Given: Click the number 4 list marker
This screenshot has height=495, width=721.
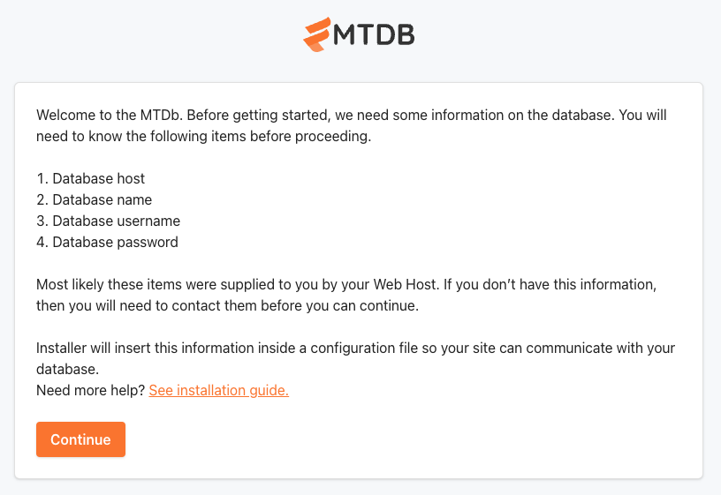Looking at the screenshot, I should [x=42, y=242].
